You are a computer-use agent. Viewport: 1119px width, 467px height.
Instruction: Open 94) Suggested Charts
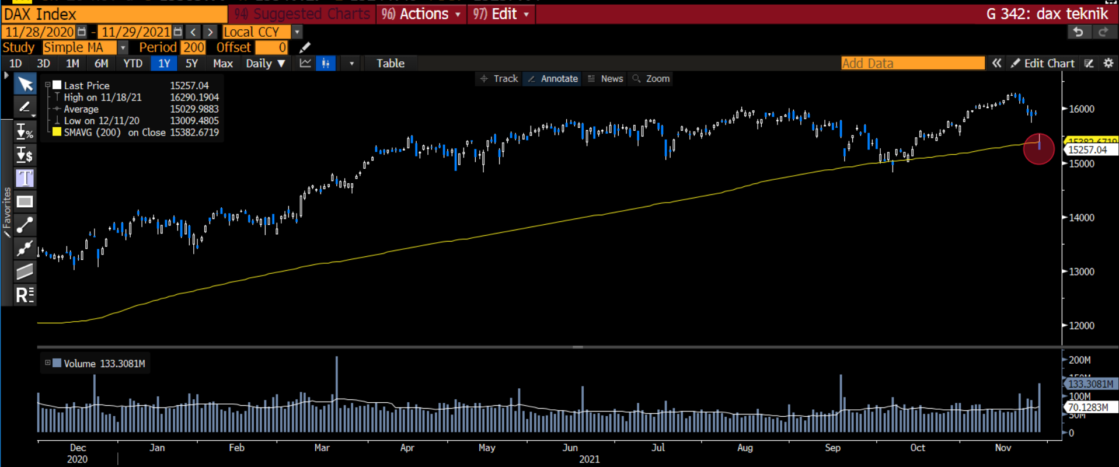pos(302,14)
